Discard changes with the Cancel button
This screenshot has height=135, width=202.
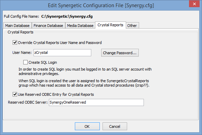click(115, 126)
